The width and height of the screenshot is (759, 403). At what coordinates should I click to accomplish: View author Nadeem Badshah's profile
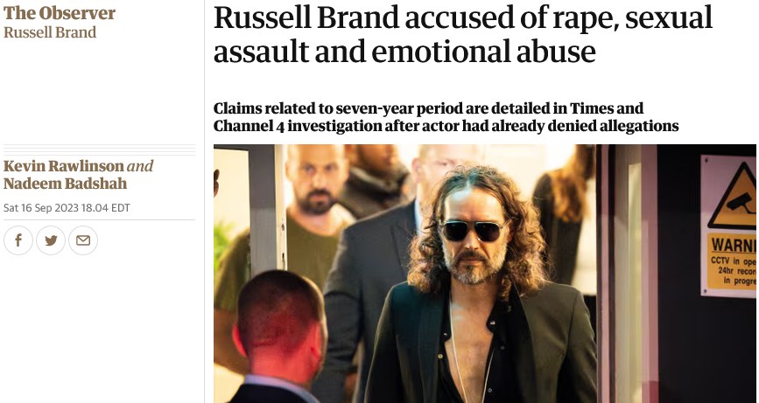[x=65, y=184]
